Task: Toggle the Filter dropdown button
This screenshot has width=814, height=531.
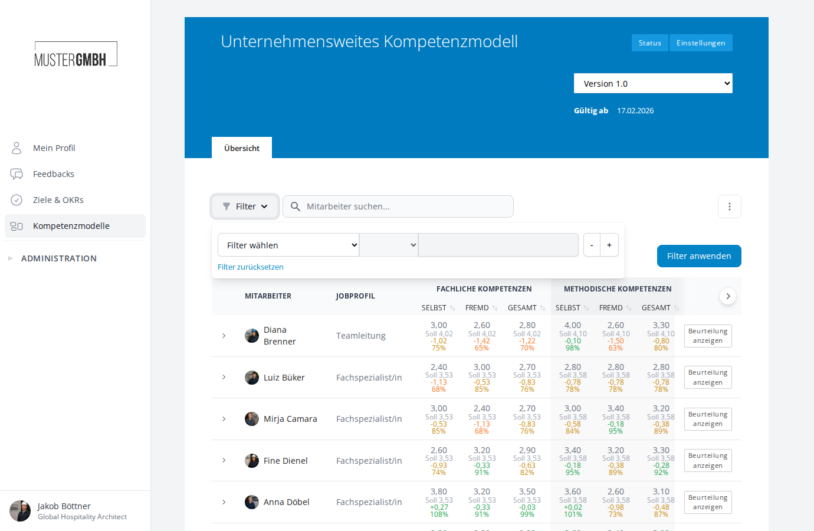Action: click(x=245, y=206)
